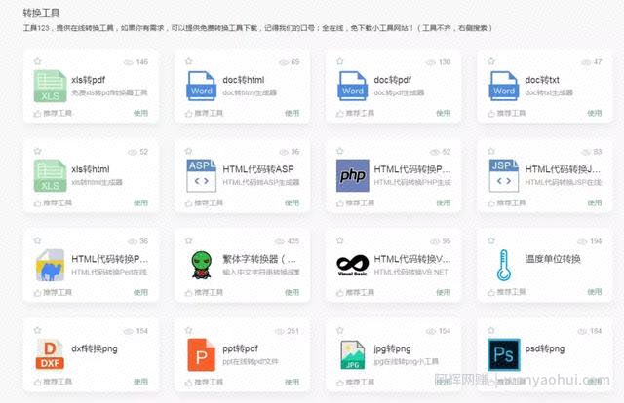Toggle favorite star on 繁体字转换器 card

188,240
